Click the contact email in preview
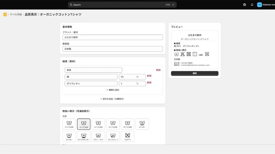 pos(195,65)
